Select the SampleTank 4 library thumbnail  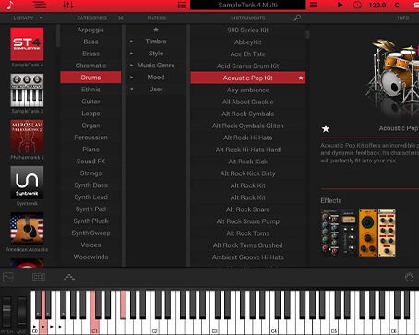coord(27,44)
